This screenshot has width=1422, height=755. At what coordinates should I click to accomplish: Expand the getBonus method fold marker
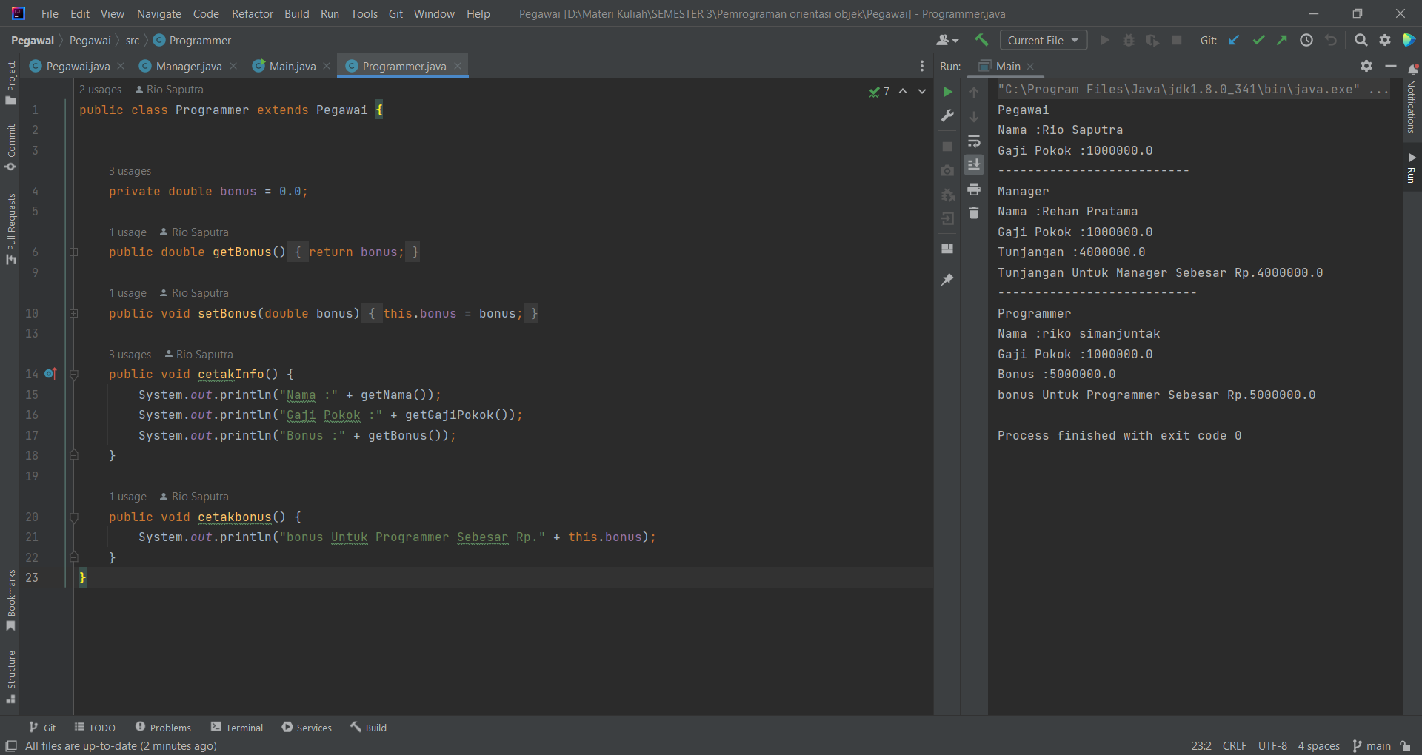[74, 252]
